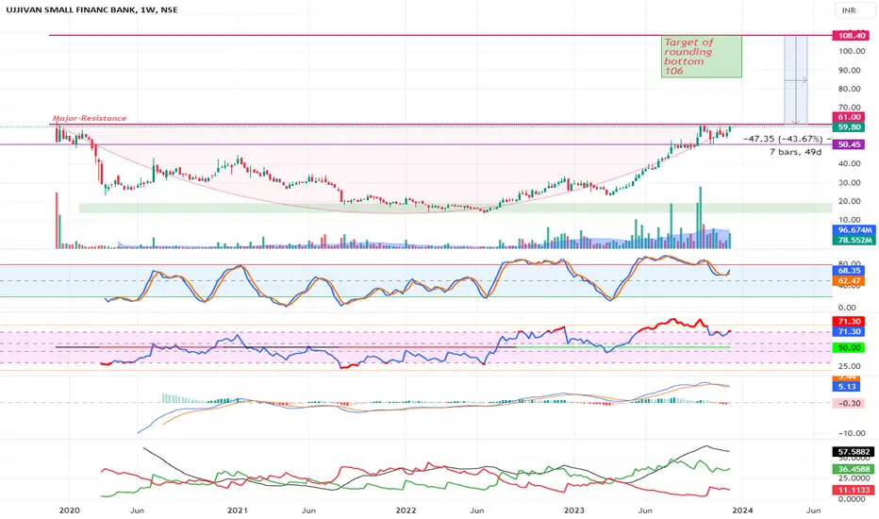The image size is (879, 519).
Task: Click the blue 71.30 RSI label
Action: [x=849, y=331]
